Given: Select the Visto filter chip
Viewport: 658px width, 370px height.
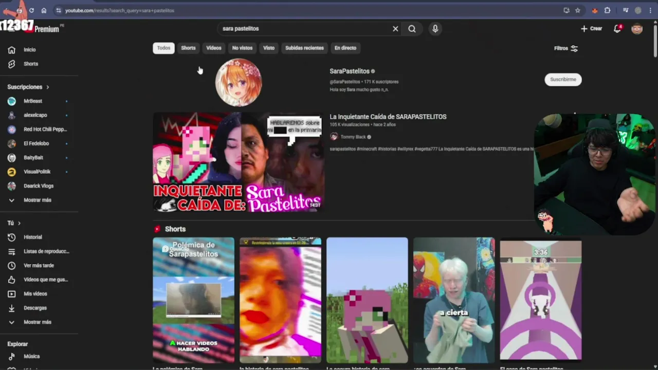Looking at the screenshot, I should coord(269,48).
